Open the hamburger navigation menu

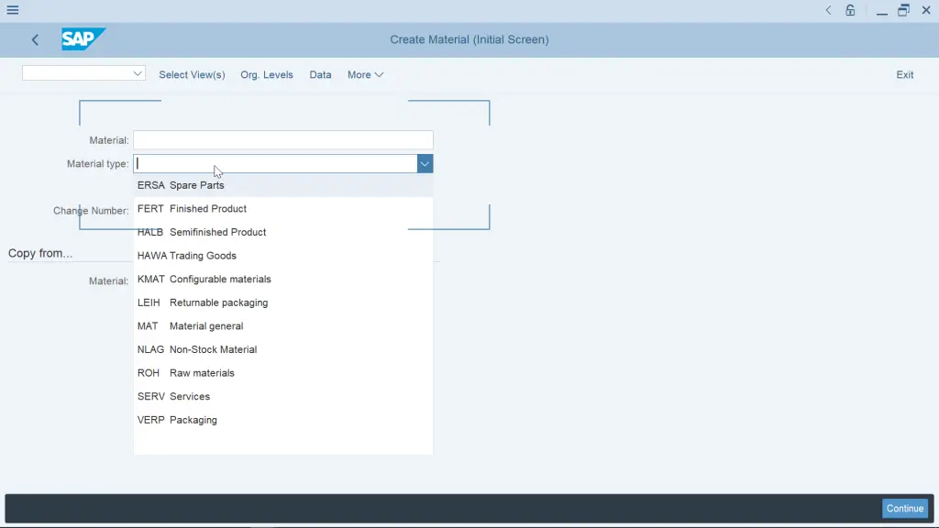click(13, 9)
